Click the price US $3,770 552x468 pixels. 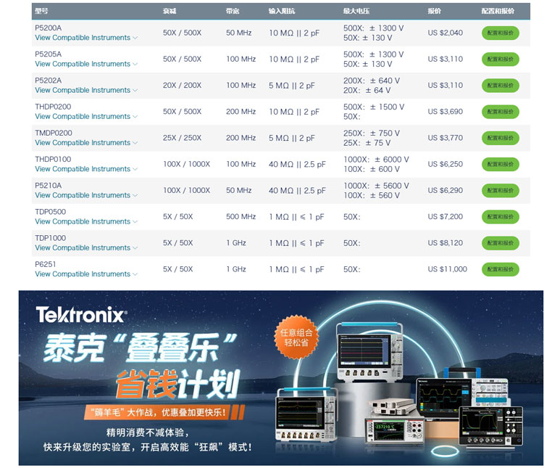[446, 138]
